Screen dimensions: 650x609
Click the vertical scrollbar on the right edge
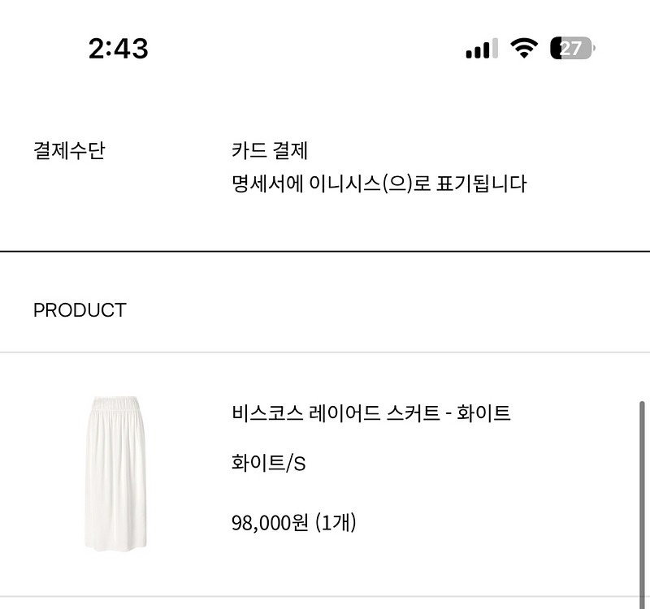[x=643, y=487]
